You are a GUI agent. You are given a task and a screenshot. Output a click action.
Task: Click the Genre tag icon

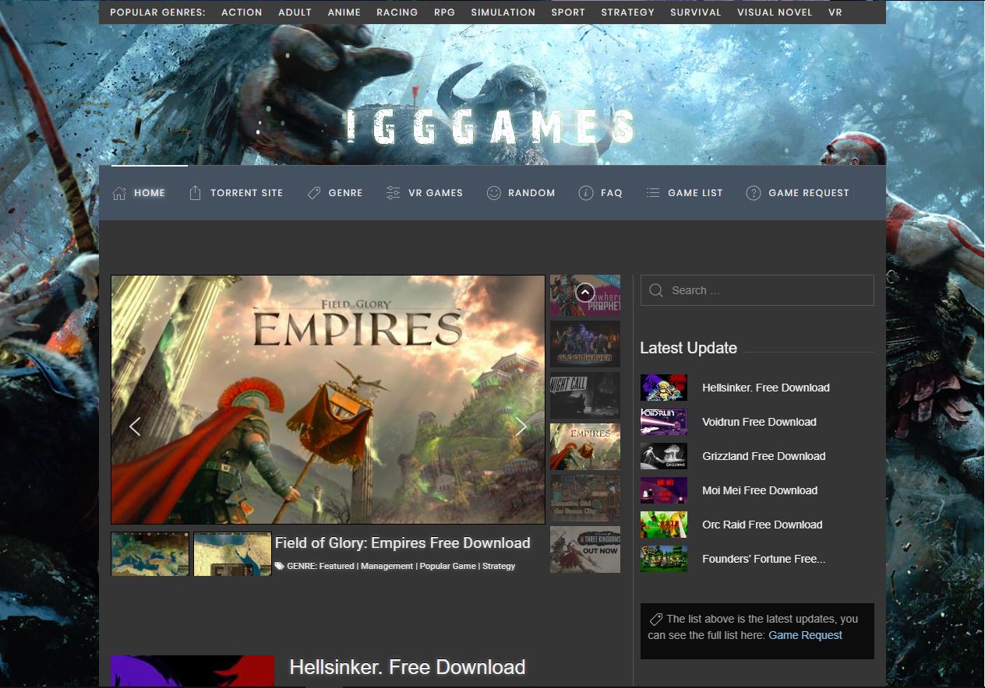(314, 193)
